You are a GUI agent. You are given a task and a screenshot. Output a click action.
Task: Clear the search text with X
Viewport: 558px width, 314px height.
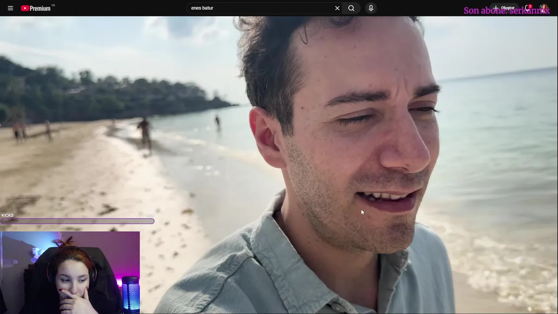pyautogui.click(x=337, y=8)
